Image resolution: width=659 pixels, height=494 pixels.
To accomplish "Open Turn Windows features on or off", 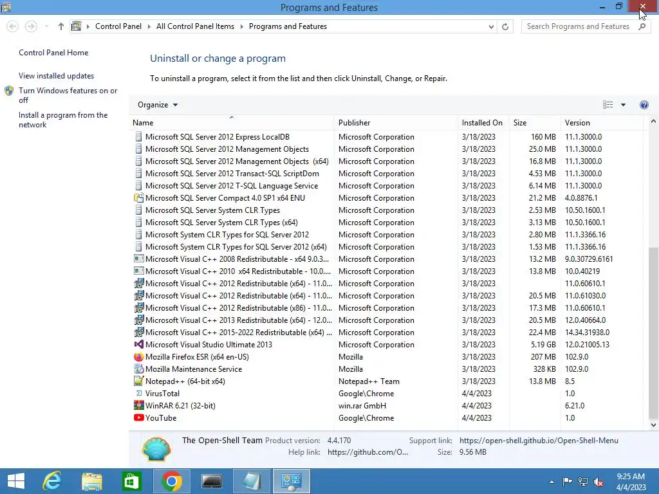I will 68,95.
